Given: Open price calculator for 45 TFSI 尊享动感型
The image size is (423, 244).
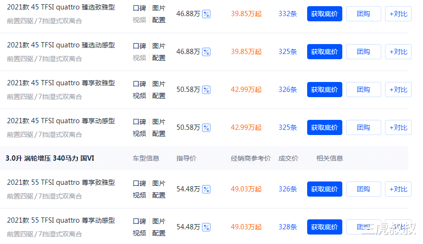Looking at the screenshot, I should 207,127.
